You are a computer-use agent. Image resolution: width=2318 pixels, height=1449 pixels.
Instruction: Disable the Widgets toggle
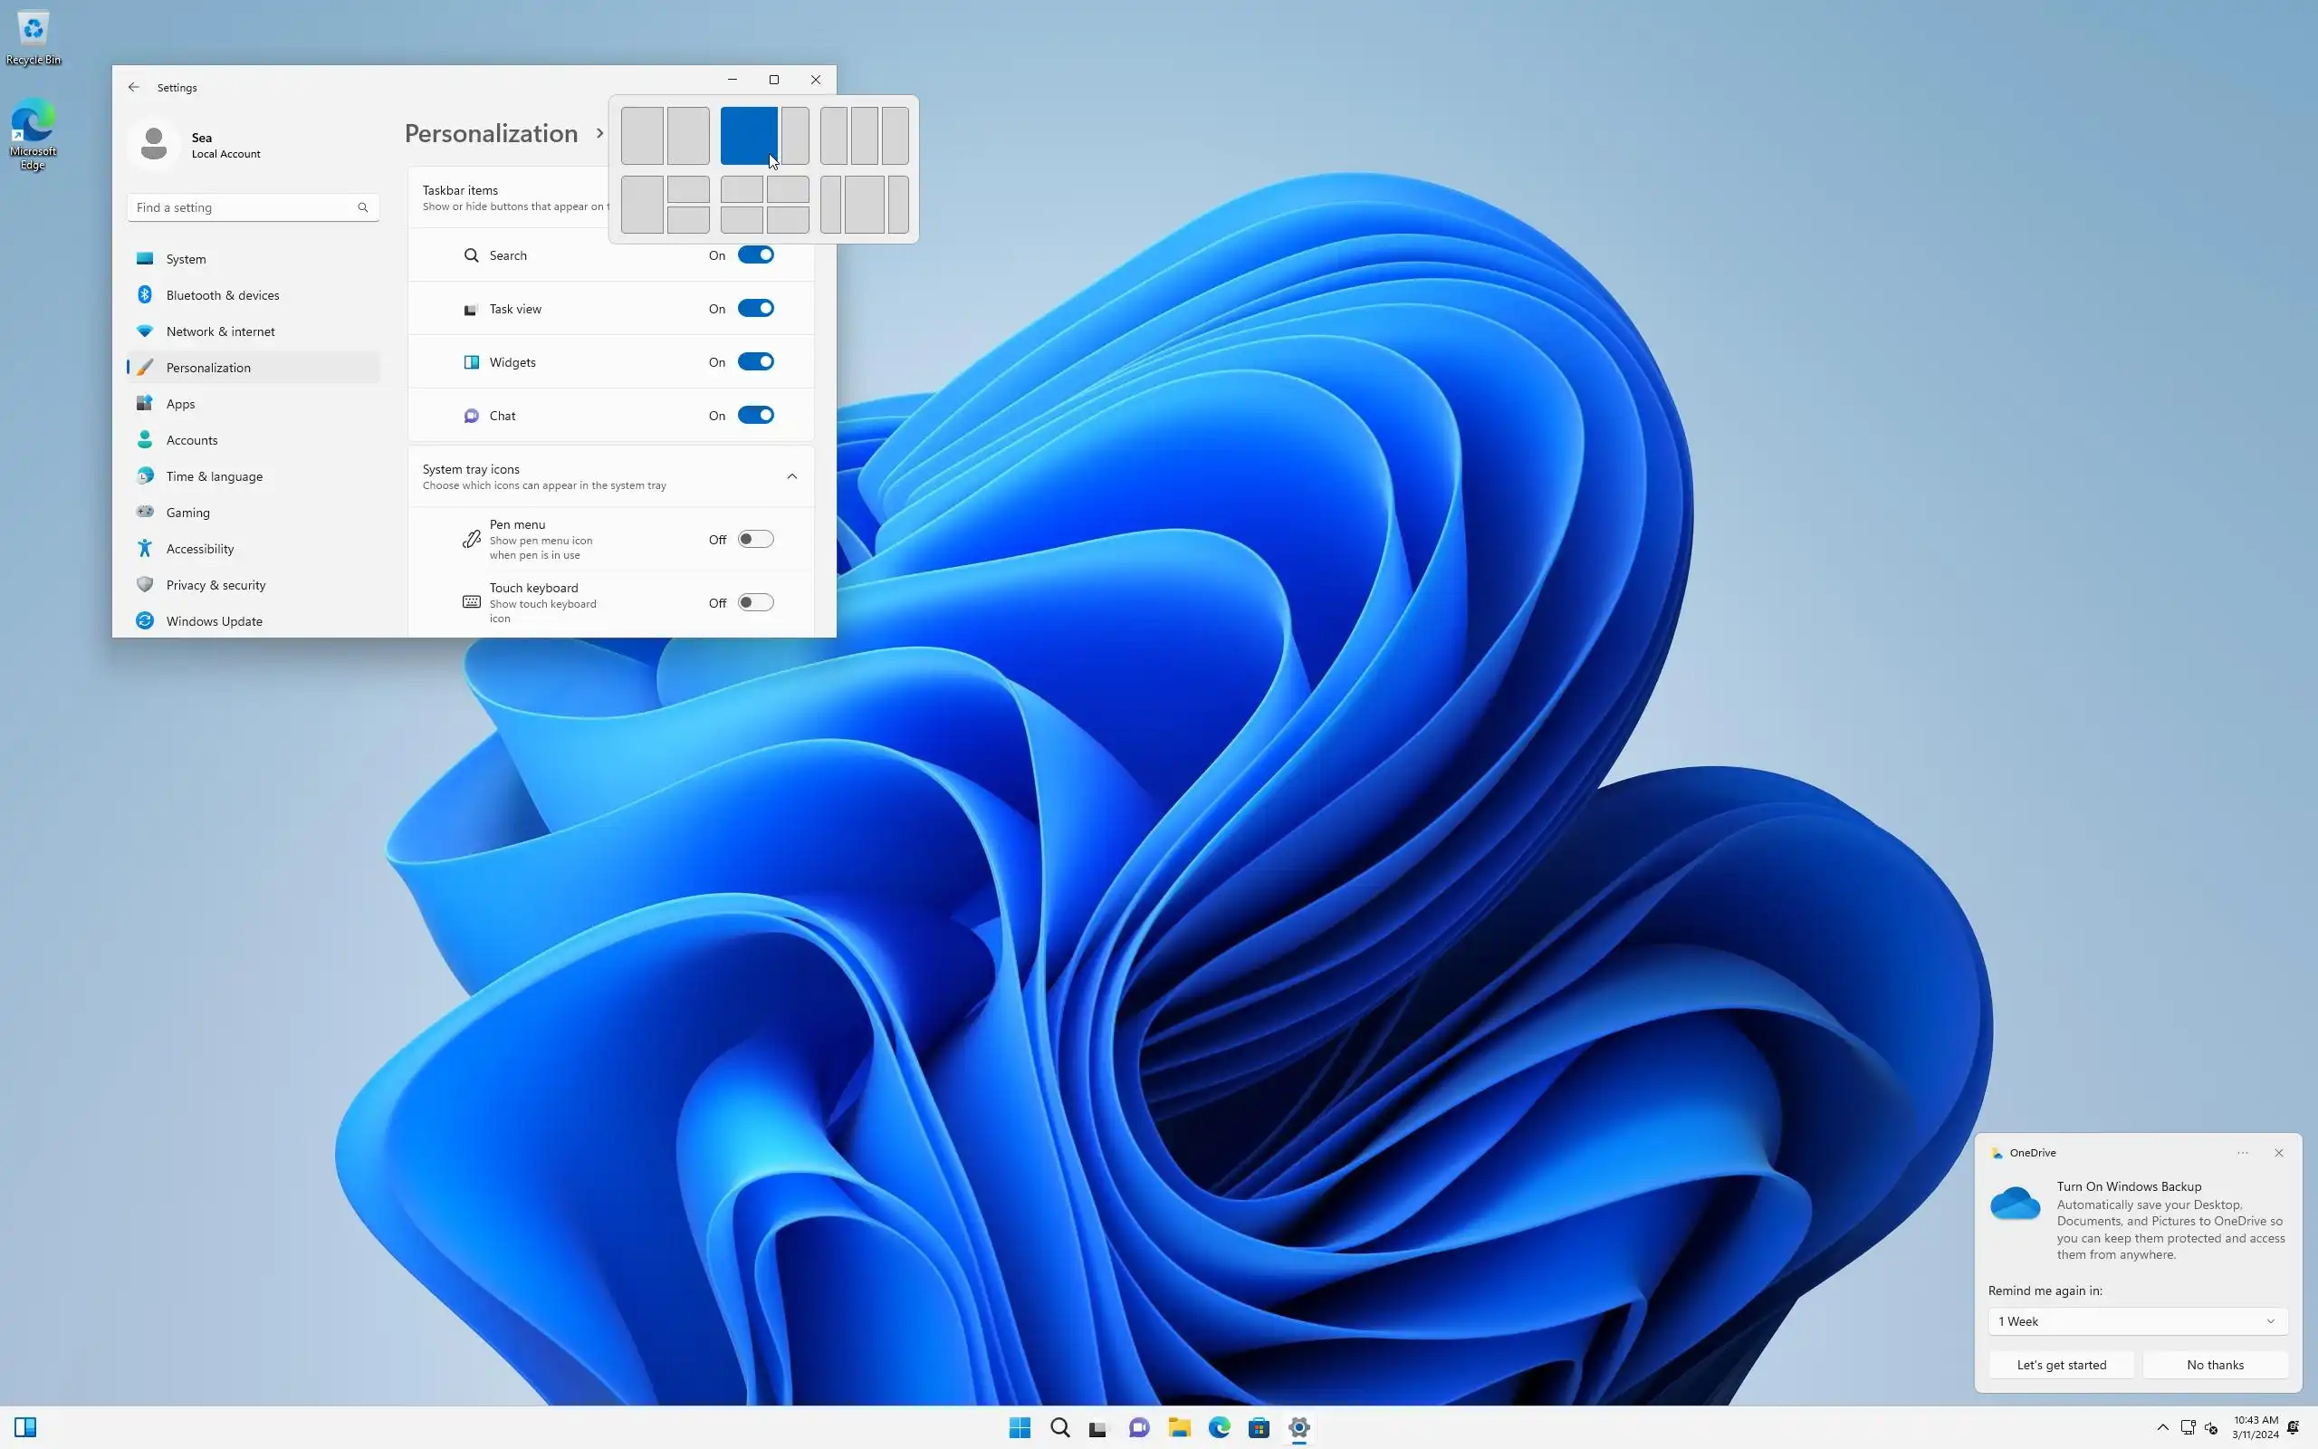coord(755,362)
